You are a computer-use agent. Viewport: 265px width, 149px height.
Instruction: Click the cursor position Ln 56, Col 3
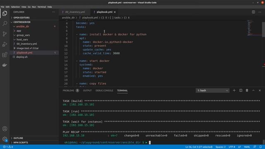(199, 147)
